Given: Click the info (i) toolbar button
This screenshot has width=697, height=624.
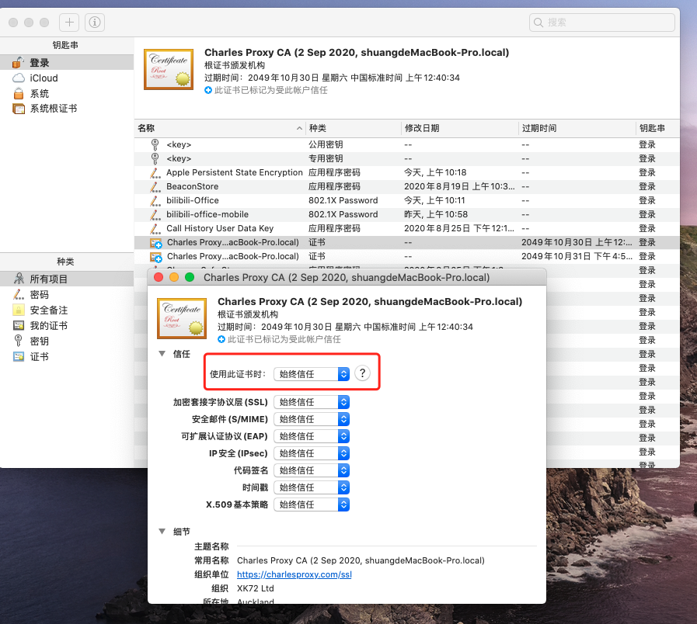Looking at the screenshot, I should (x=94, y=23).
